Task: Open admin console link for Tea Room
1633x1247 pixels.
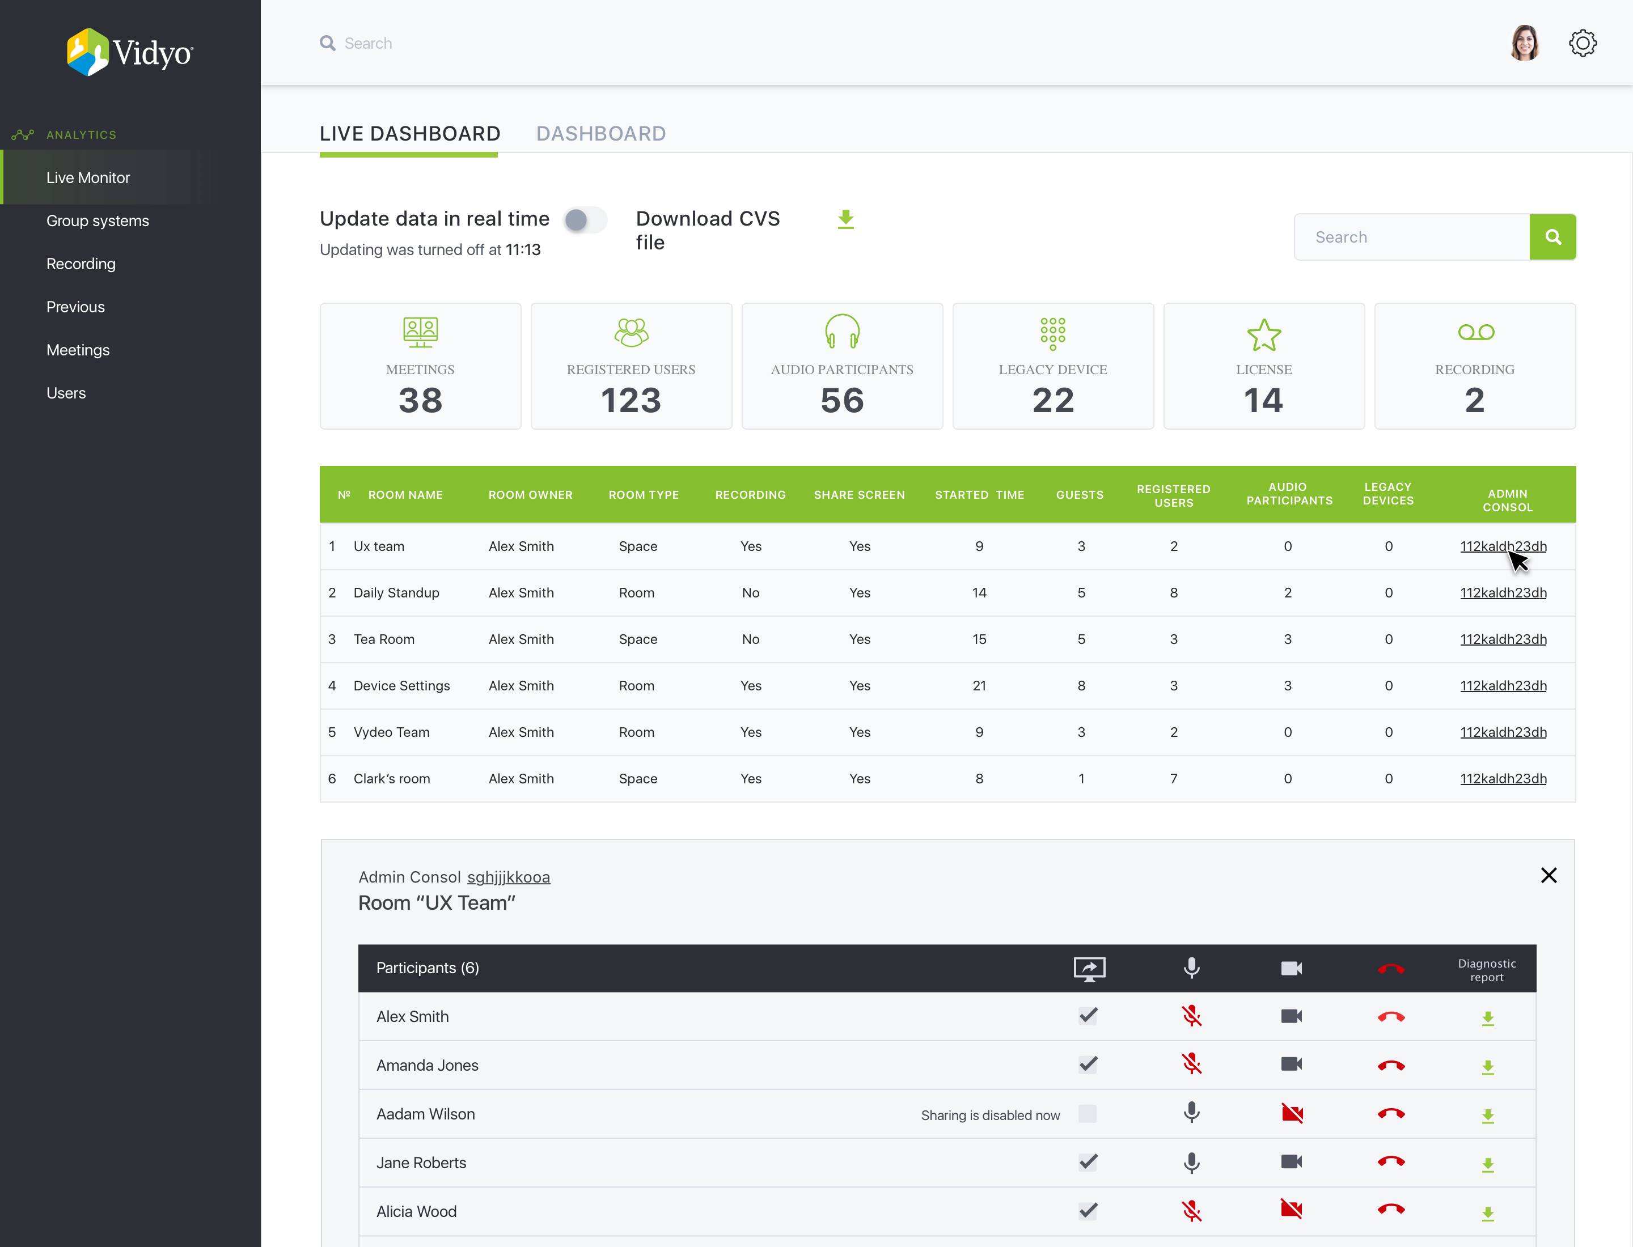Action: pyautogui.click(x=1503, y=639)
